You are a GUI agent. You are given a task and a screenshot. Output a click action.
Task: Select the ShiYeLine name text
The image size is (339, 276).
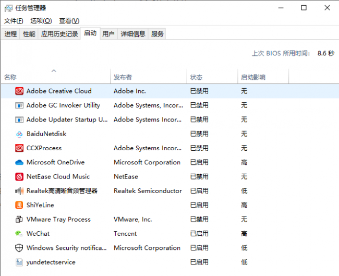click(40, 205)
